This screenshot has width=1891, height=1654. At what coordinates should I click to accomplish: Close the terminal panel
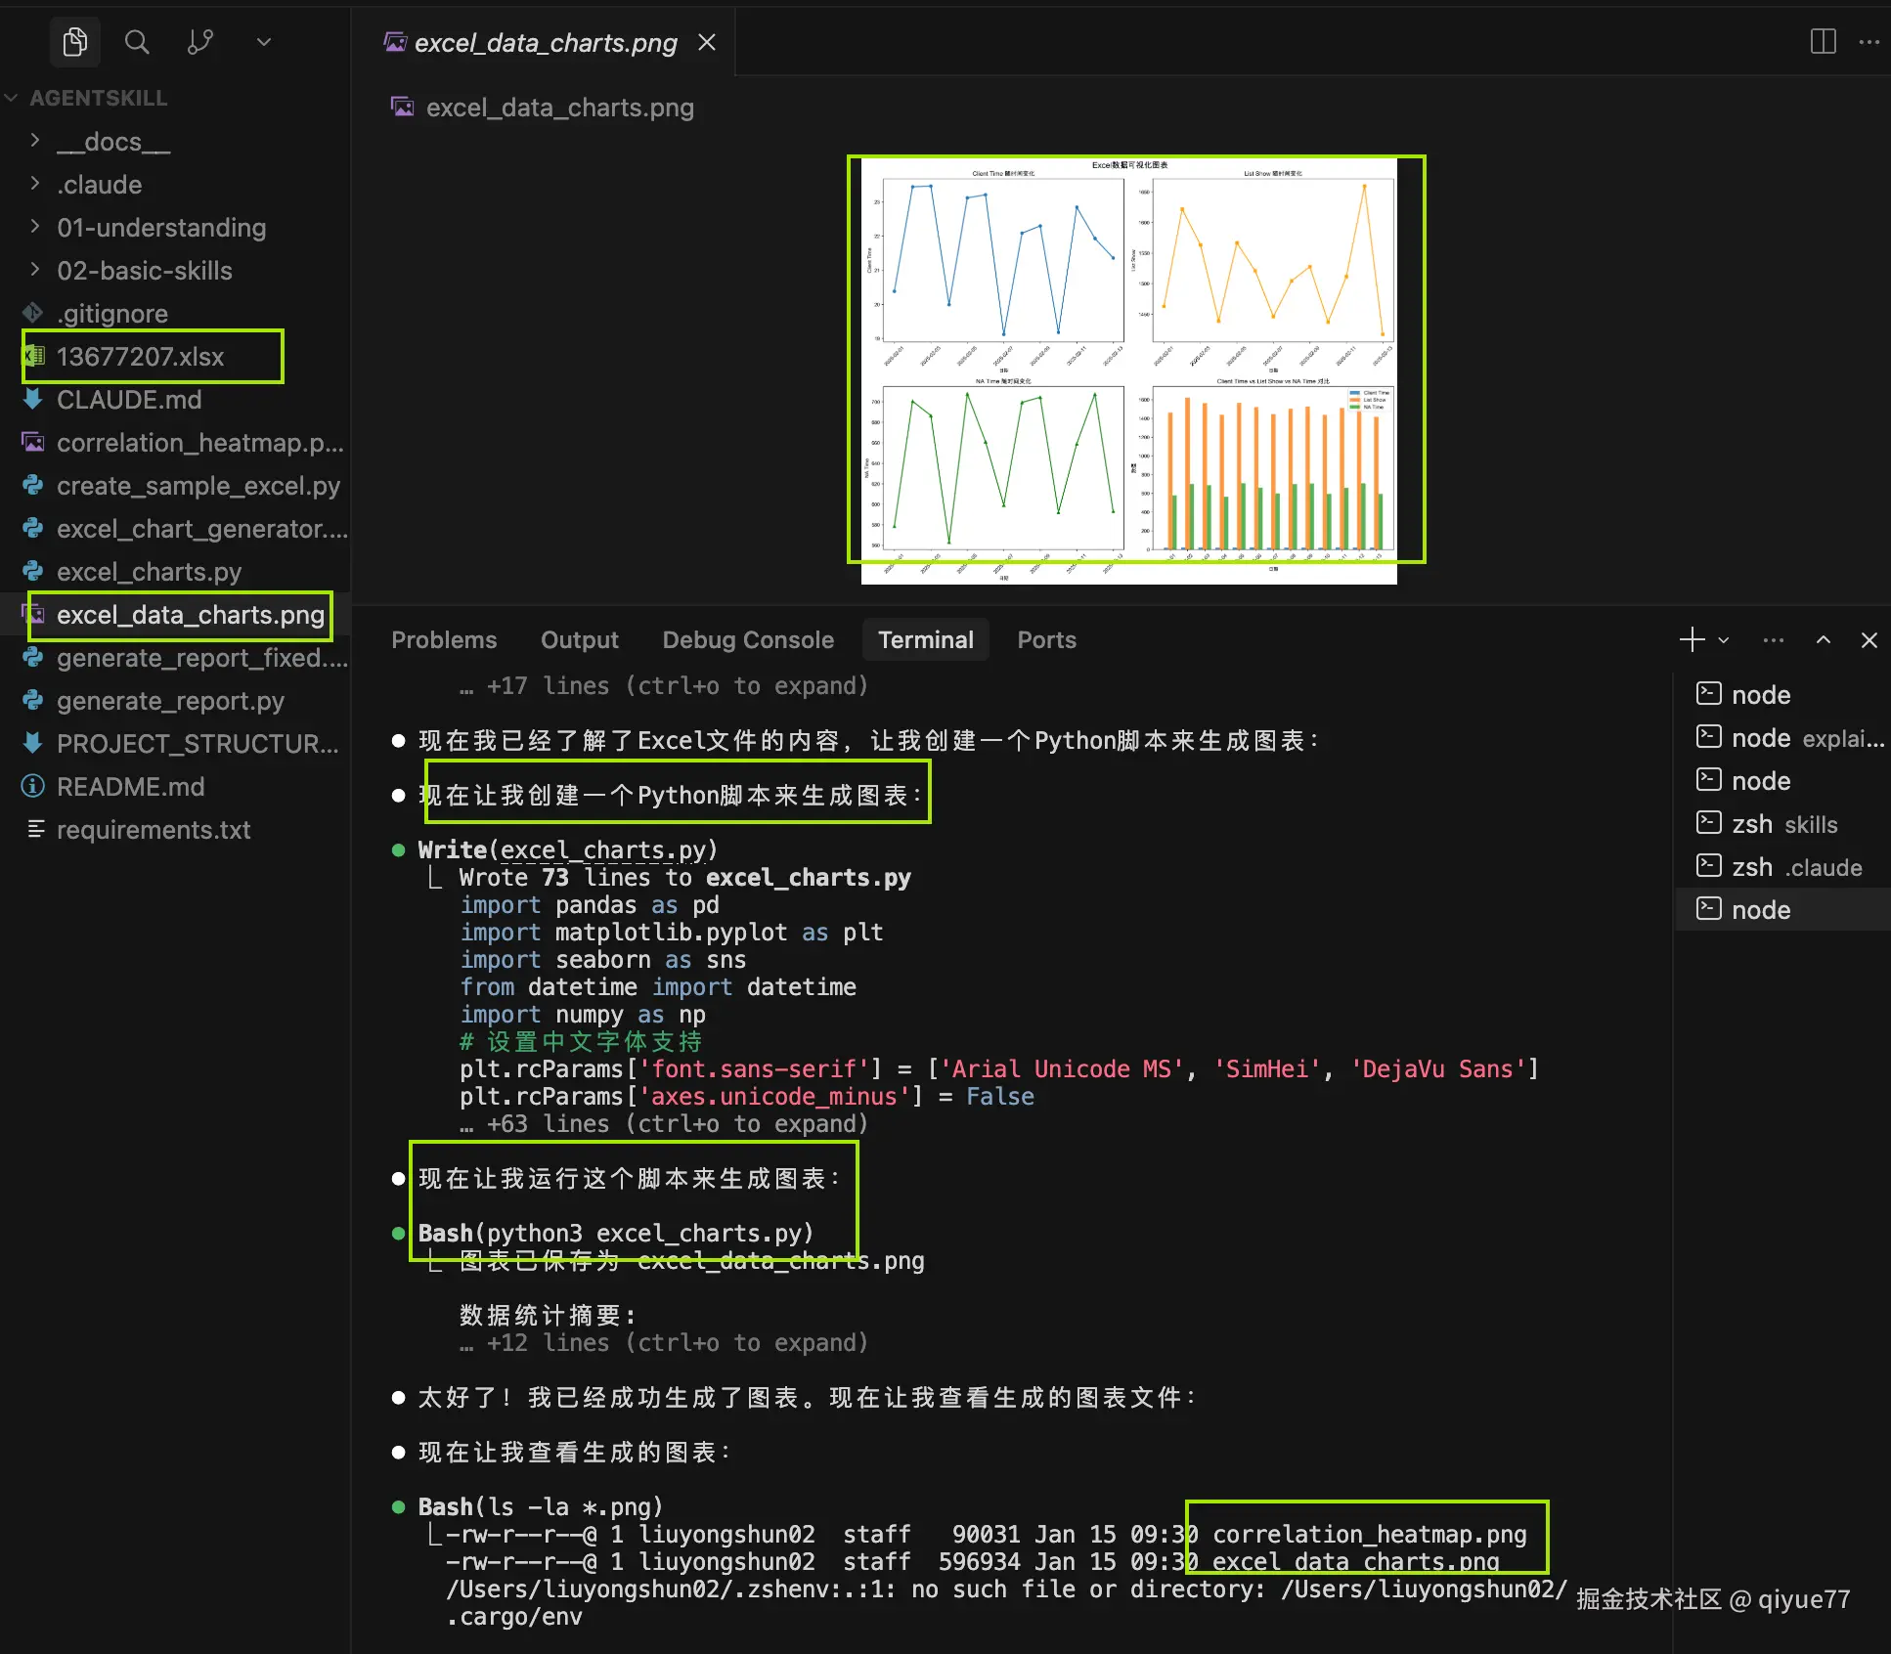point(1869,640)
